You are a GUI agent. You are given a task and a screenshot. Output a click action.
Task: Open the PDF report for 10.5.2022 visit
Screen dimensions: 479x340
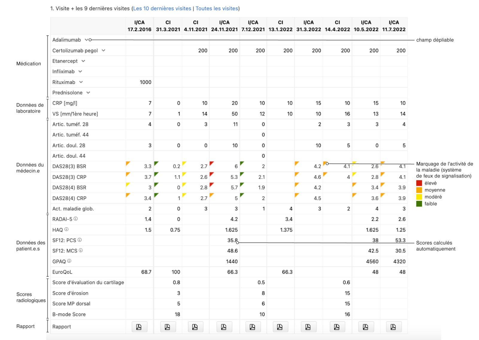coord(366,327)
